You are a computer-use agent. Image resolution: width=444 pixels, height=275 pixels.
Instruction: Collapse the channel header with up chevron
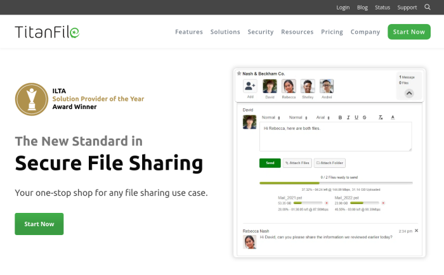click(x=409, y=93)
